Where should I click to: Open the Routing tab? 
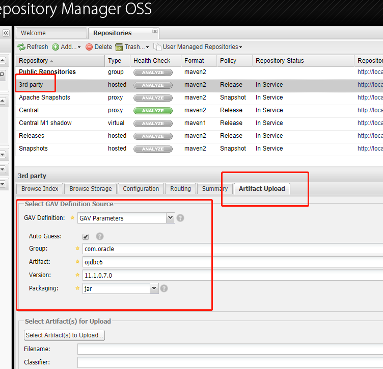coord(180,189)
